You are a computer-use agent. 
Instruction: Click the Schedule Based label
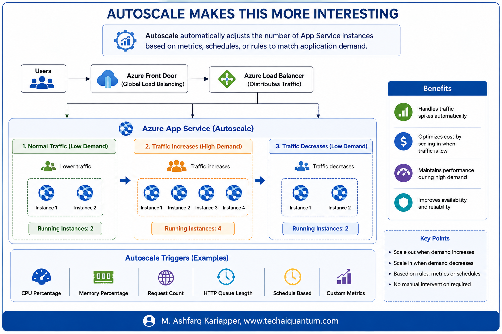click(292, 293)
